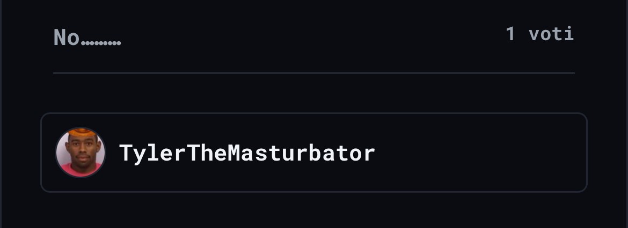Click the letter "N" in "No………"
Image resolution: width=628 pixels, height=228 pixels.
coord(59,37)
